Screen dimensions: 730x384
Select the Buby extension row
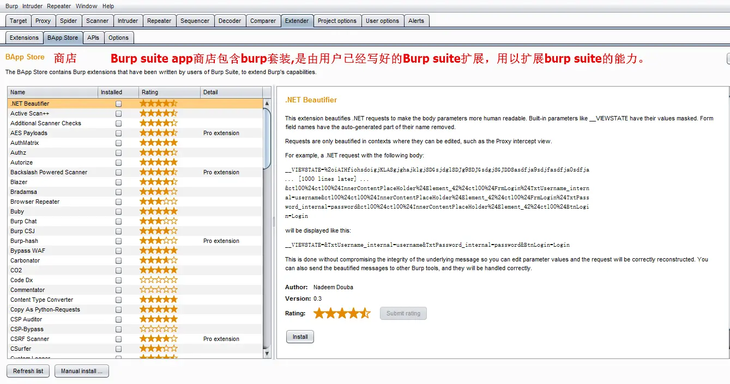tap(135, 211)
